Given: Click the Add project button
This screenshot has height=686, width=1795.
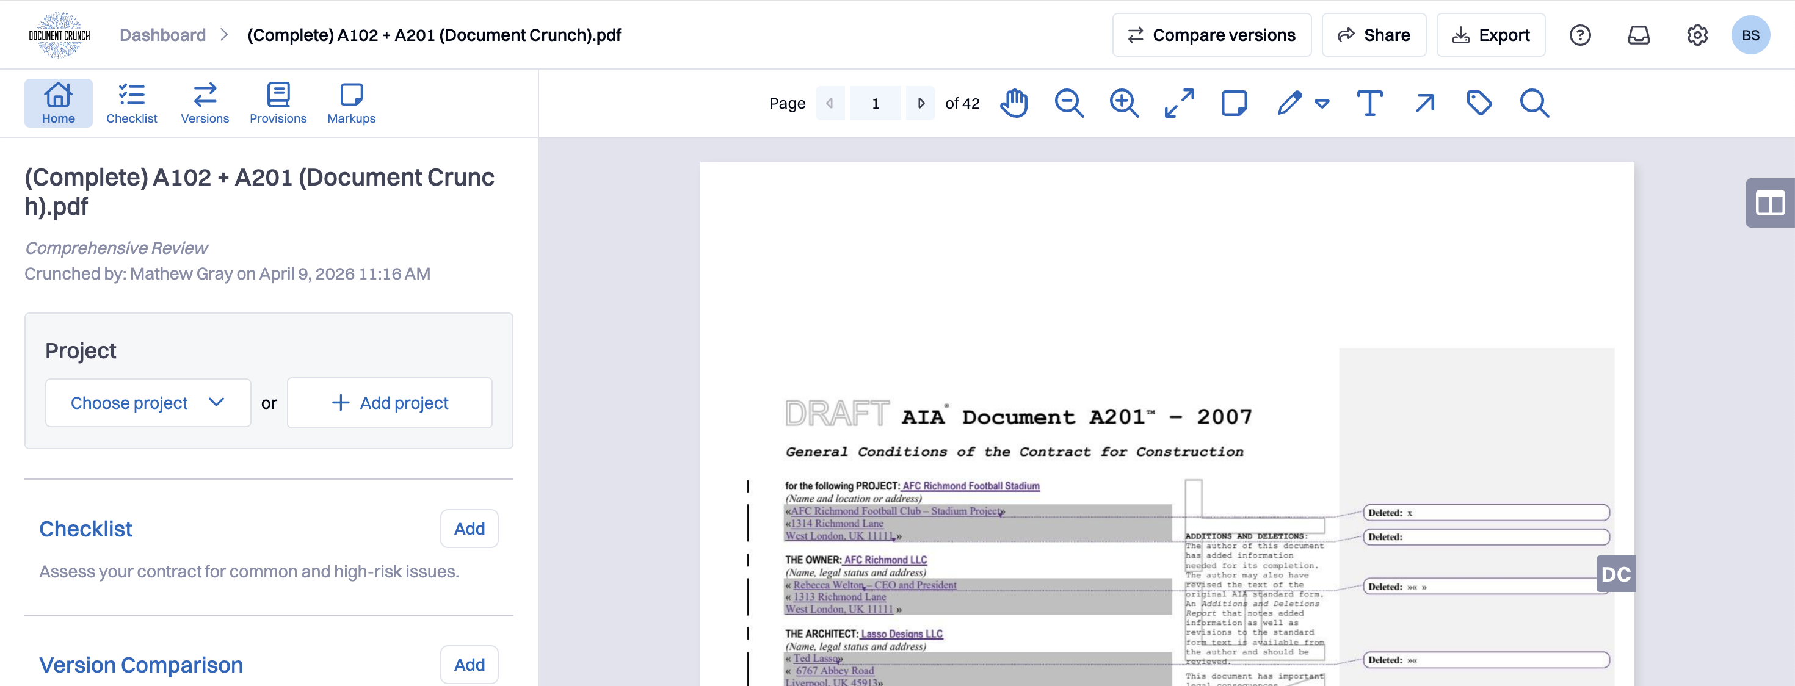Looking at the screenshot, I should (390, 403).
